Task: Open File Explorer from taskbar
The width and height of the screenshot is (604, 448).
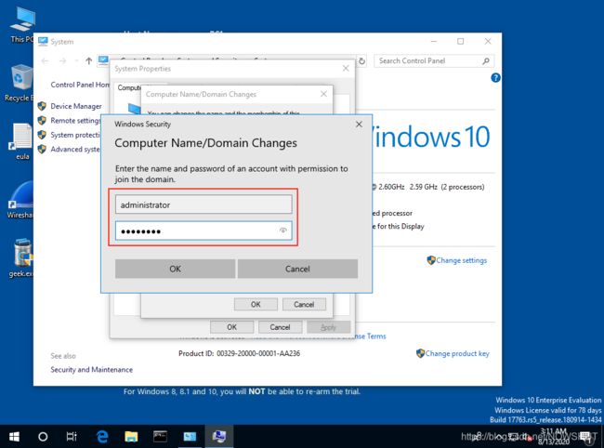Action: tap(131, 437)
